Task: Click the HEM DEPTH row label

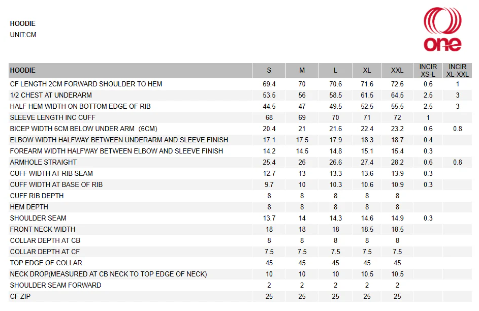Action: pos(29,207)
